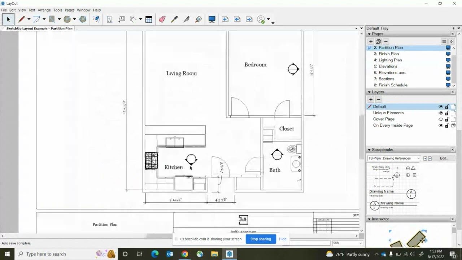The height and width of the screenshot is (260, 462).
Task: Select the Cover Page layer row
Action: click(411, 119)
